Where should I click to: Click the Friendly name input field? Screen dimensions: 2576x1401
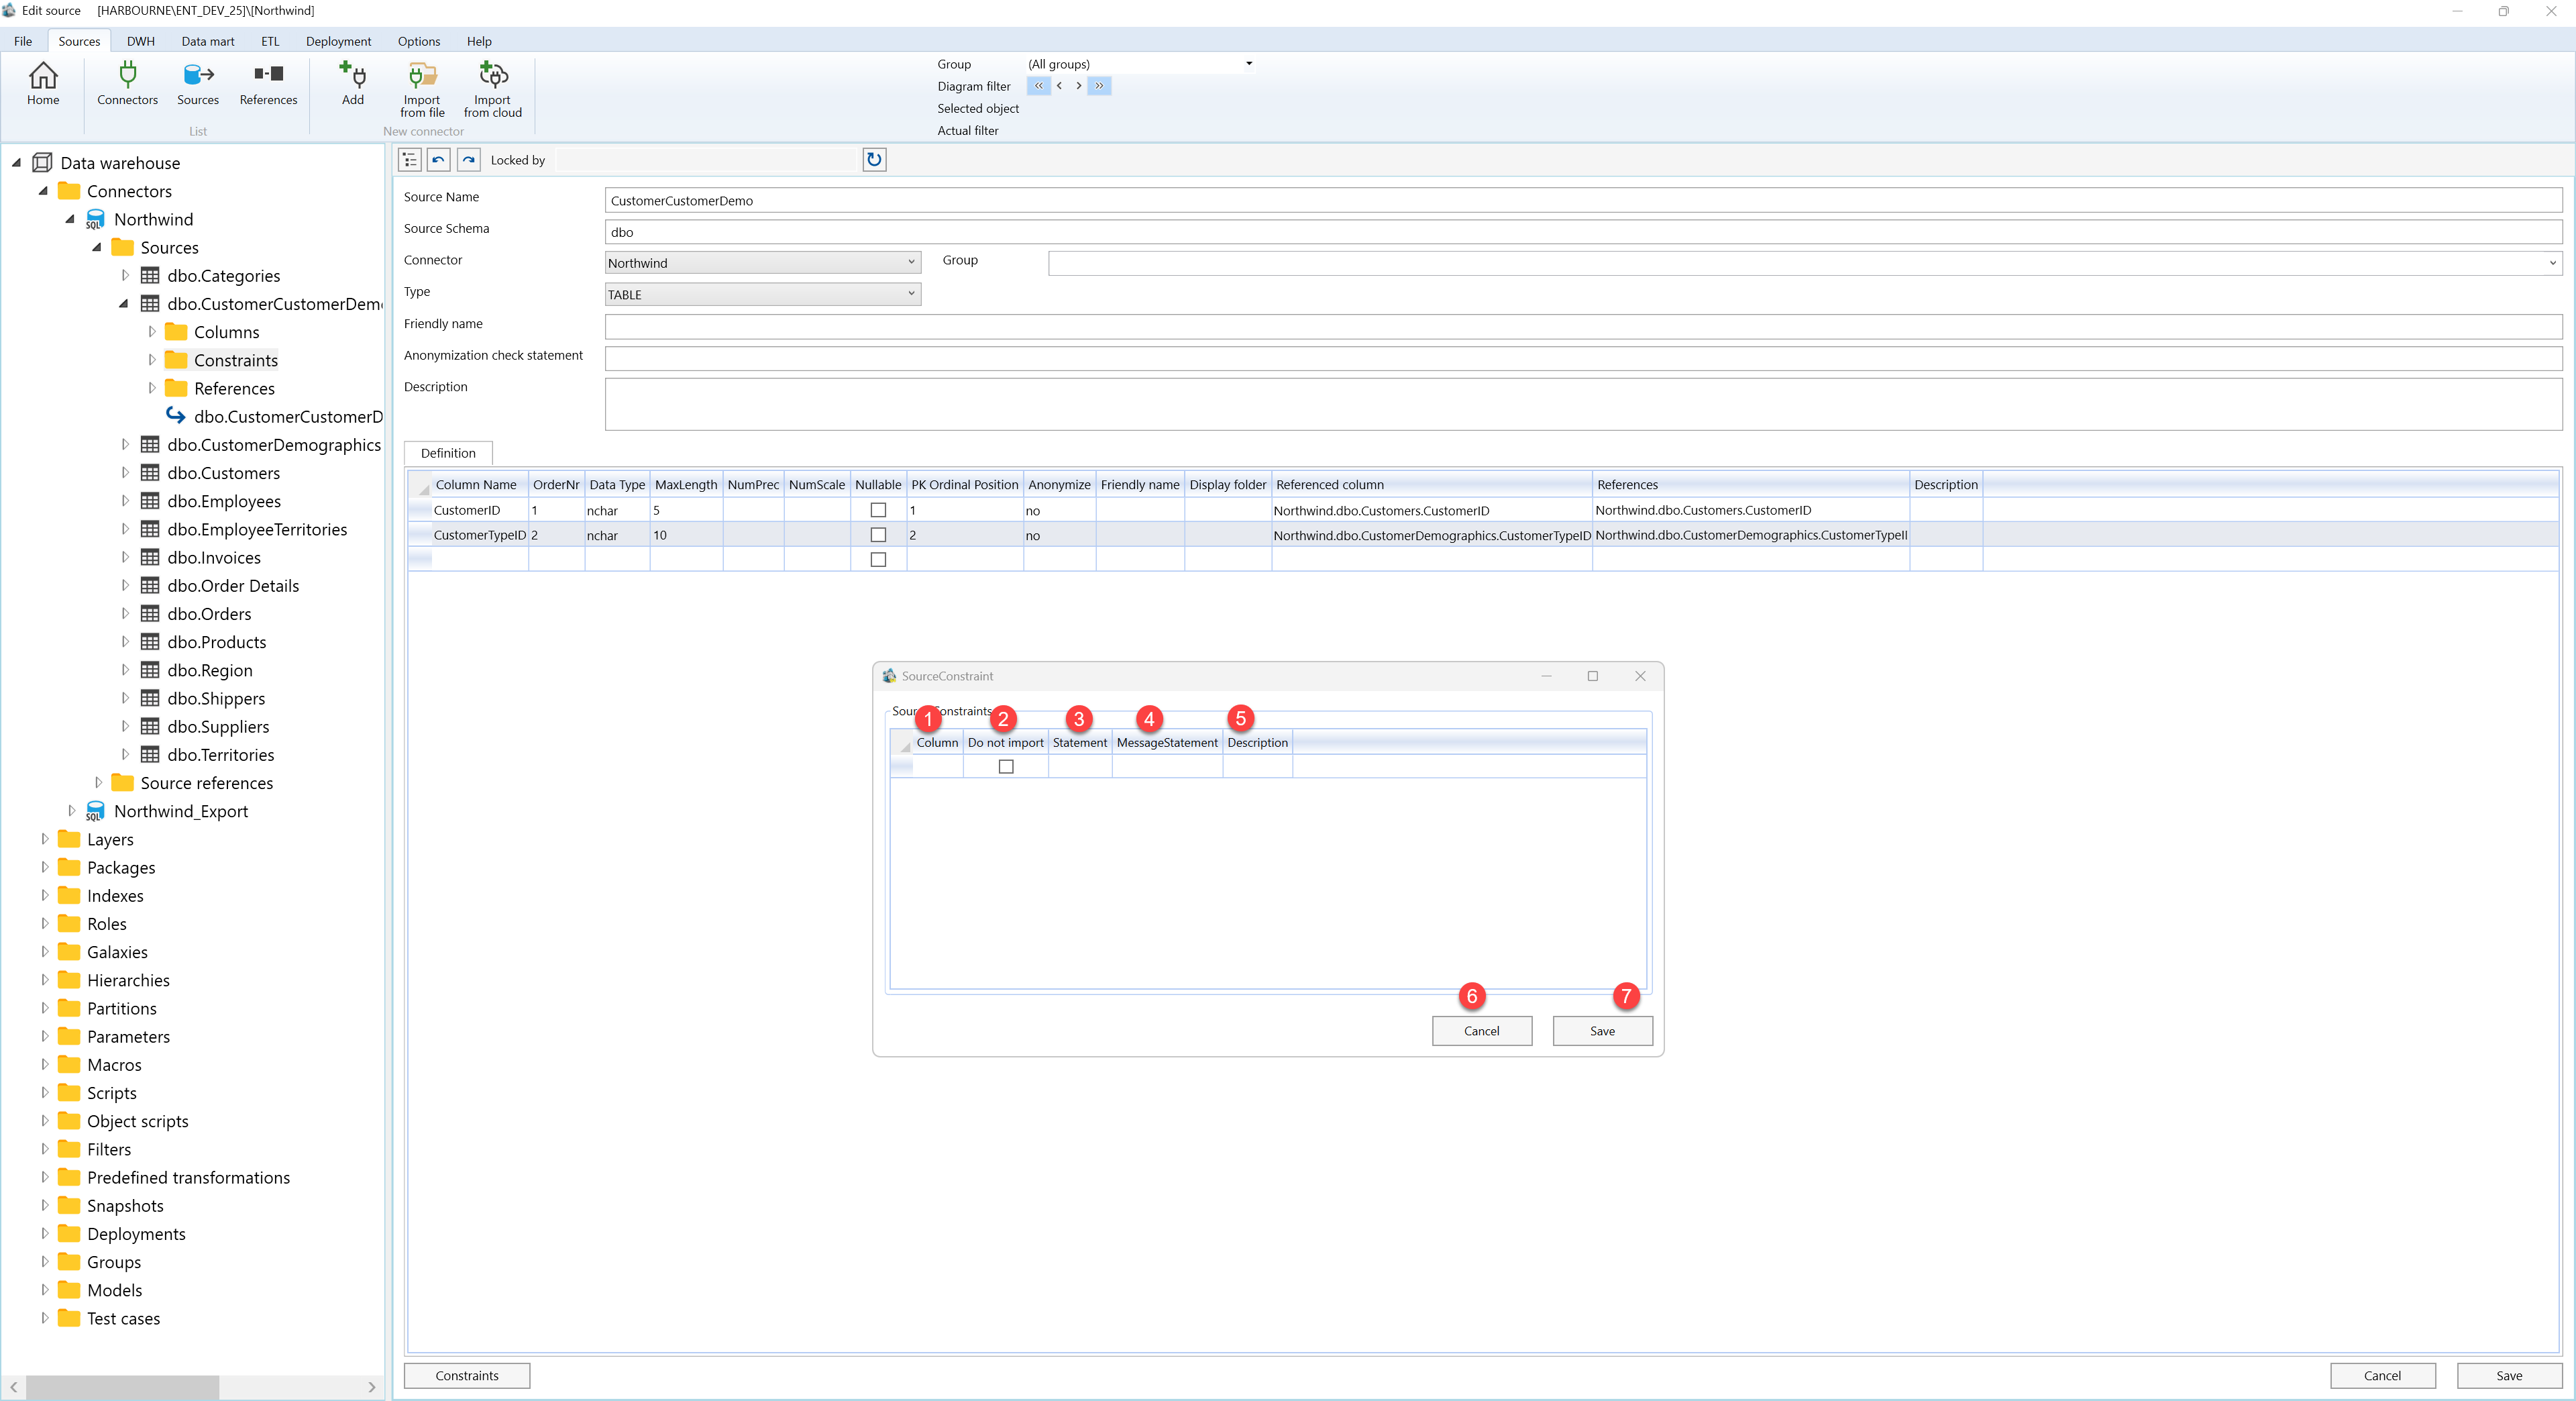[1583, 326]
